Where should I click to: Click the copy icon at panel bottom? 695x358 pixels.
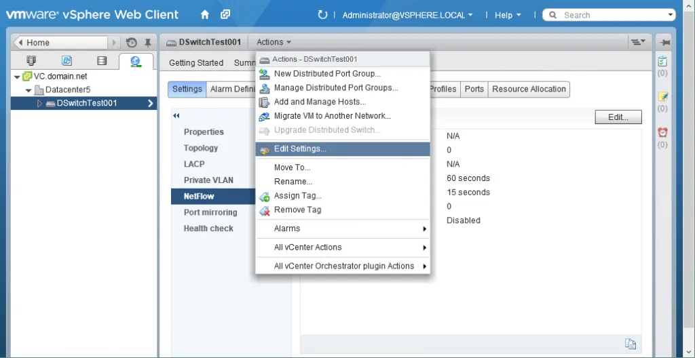(631, 344)
